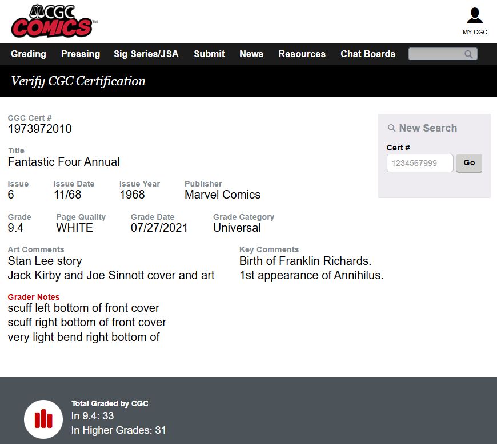Image resolution: width=497 pixels, height=444 pixels.
Task: Click the New Search heading text
Action: (428, 128)
